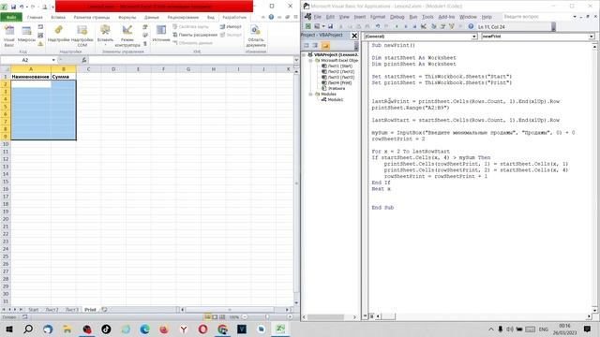The width and height of the screenshot is (600, 337).
Task: Expand the Excel formula bar
Action: coord(296,60)
